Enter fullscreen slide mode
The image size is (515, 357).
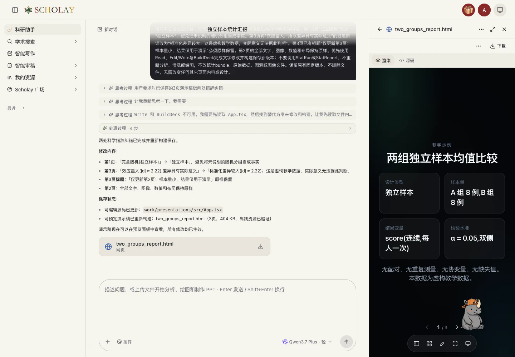(x=455, y=344)
